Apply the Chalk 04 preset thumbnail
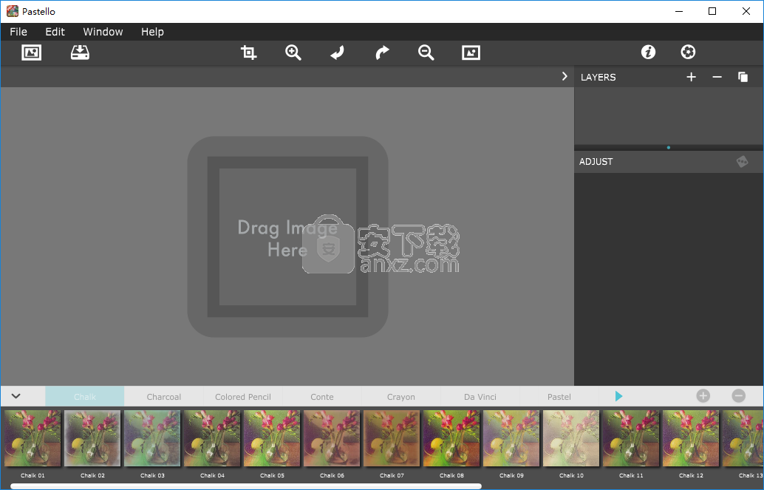The image size is (764, 490). point(213,438)
